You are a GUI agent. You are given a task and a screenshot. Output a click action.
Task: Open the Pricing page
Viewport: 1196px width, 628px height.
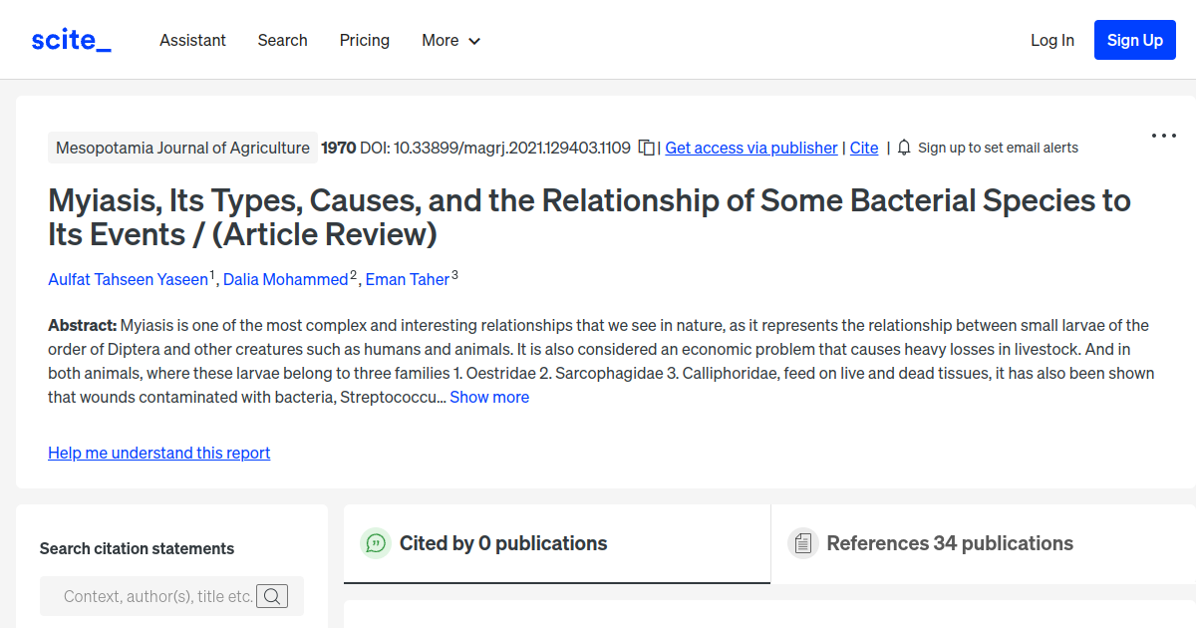(364, 40)
